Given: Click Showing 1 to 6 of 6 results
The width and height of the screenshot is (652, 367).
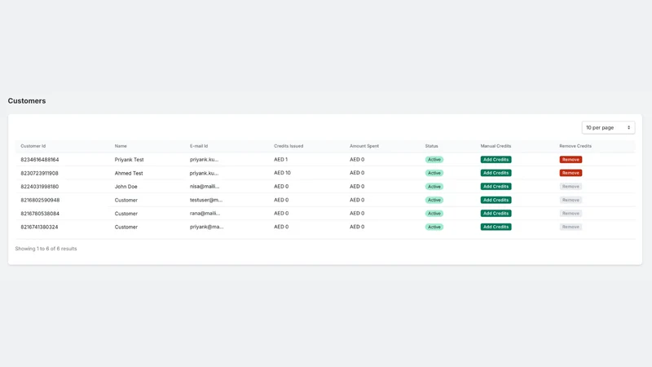Looking at the screenshot, I should click(x=46, y=249).
